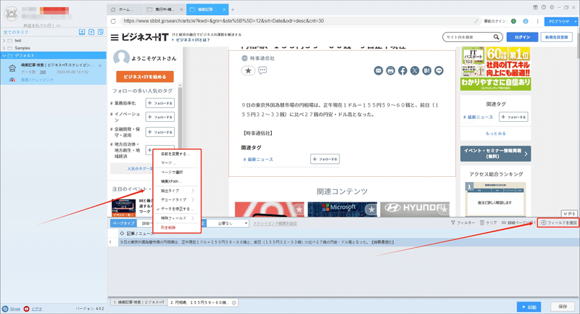Screen dimensions: 580x314
Task: Expand デコードタイプ submenu
Action: [177, 199]
